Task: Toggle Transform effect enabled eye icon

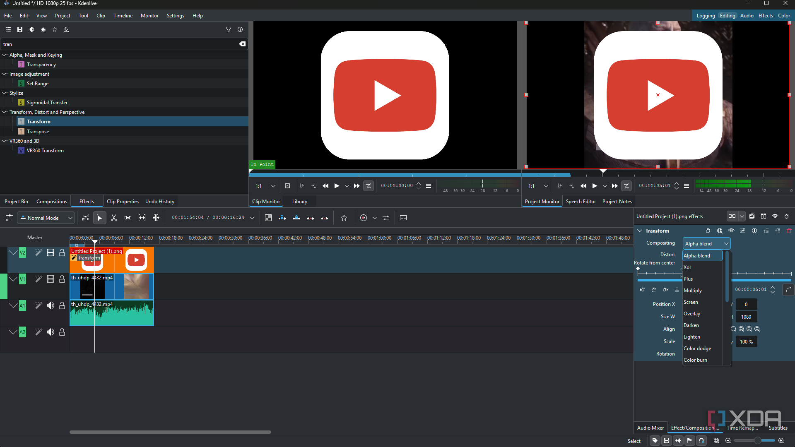Action: pos(731,231)
